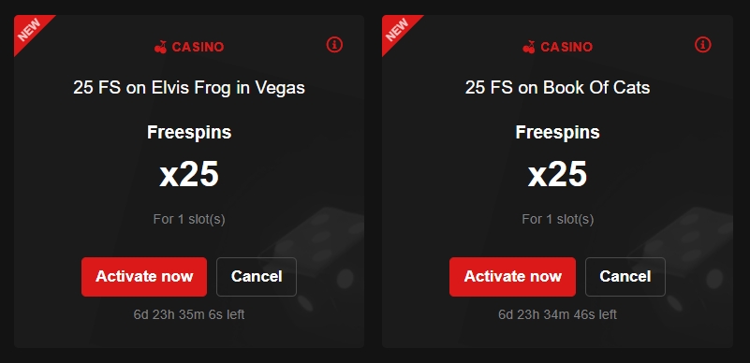750x363 pixels.
Task: Open info icon on Book Of Cats card
Action: (702, 45)
